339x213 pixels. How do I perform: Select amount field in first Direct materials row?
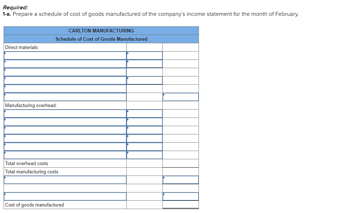point(144,56)
